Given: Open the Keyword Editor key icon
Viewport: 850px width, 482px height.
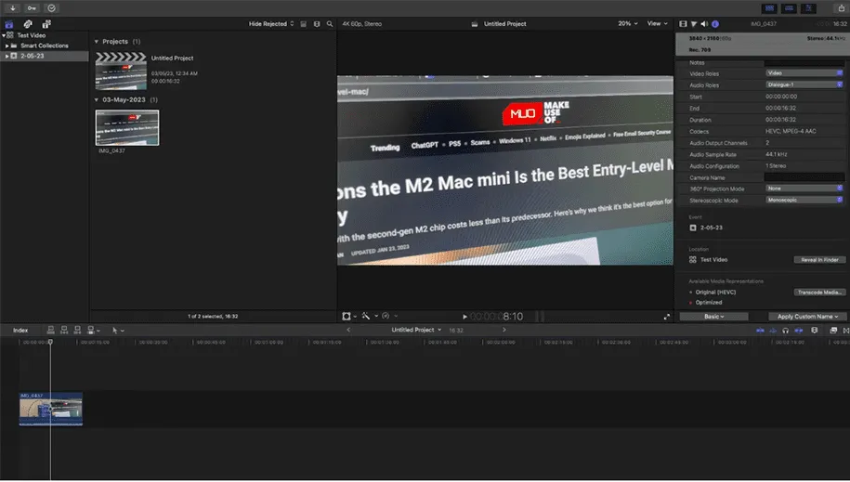Looking at the screenshot, I should (32, 7).
